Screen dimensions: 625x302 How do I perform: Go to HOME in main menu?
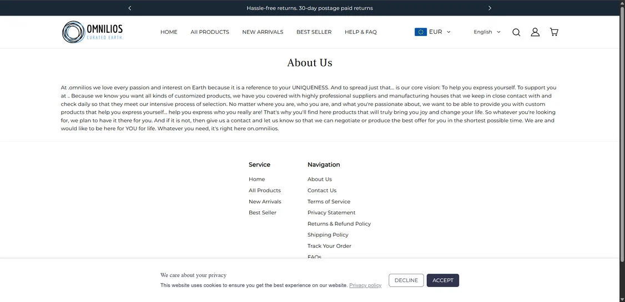tap(169, 32)
